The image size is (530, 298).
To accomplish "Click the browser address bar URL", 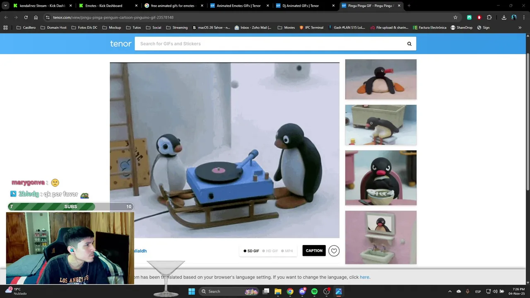I will (x=113, y=17).
